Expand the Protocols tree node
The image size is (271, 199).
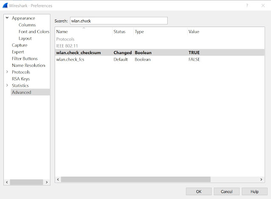click(x=7, y=72)
